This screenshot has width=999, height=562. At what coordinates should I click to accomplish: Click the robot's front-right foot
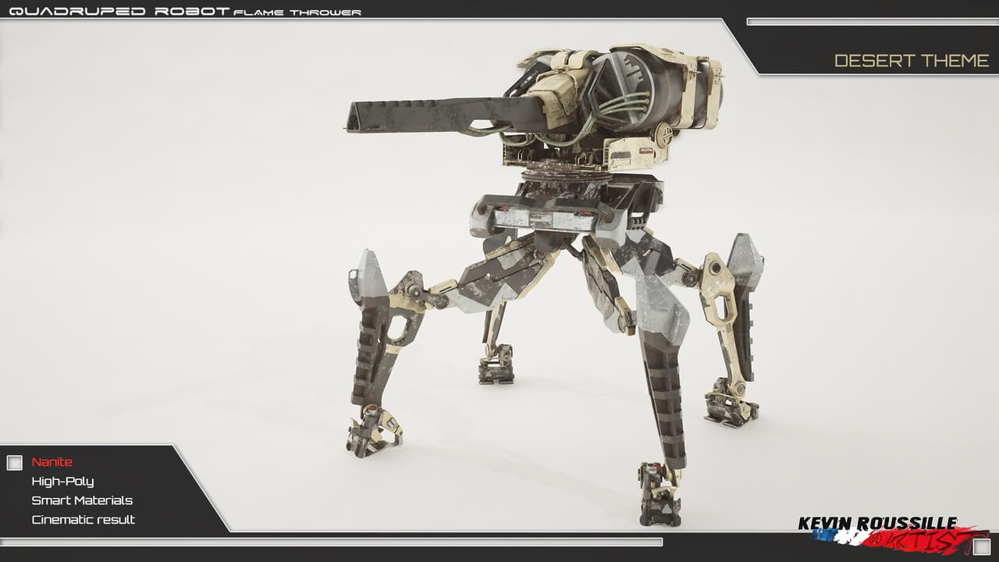point(659,494)
